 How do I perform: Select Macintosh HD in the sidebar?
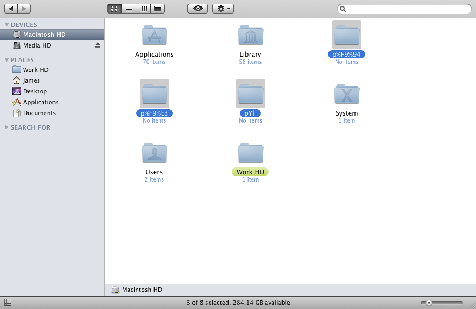coord(52,35)
